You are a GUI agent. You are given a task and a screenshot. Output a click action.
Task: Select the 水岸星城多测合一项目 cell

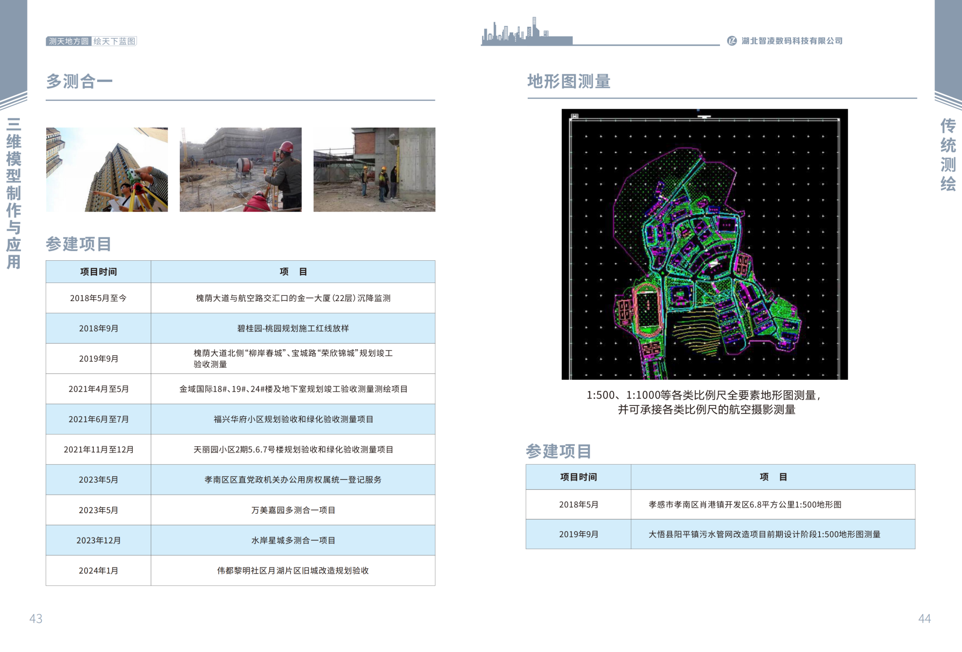pyautogui.click(x=293, y=540)
